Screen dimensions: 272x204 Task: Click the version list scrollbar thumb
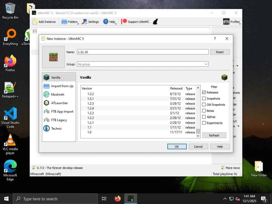(198, 131)
